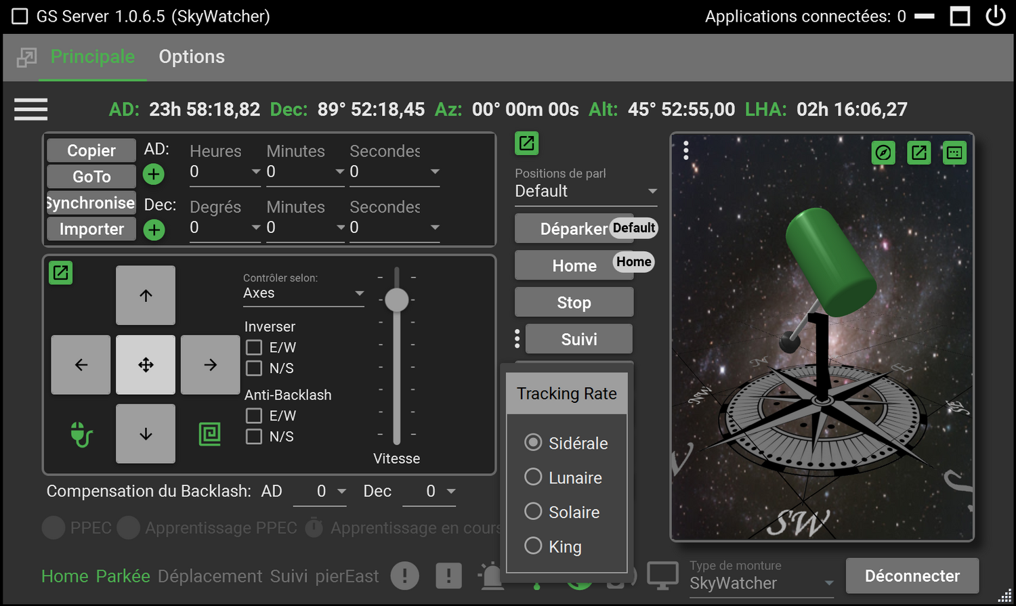Enable Anti-Backlash N/S checkbox
The height and width of the screenshot is (606, 1016).
(x=254, y=437)
